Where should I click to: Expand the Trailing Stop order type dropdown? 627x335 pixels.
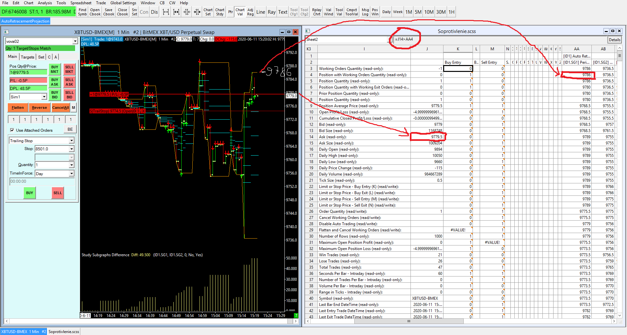click(72, 141)
